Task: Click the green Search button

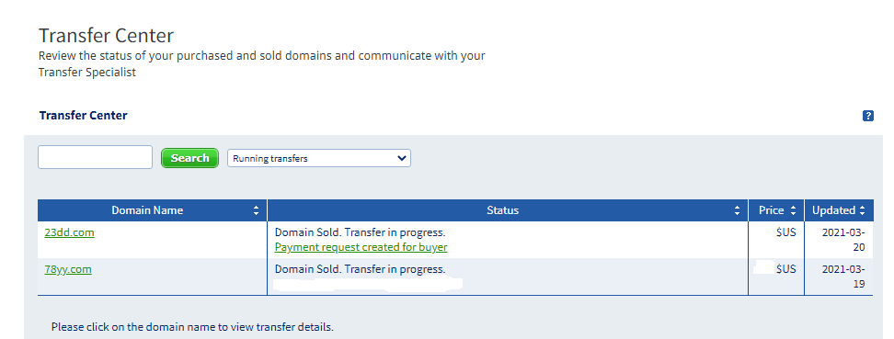Action: point(189,158)
